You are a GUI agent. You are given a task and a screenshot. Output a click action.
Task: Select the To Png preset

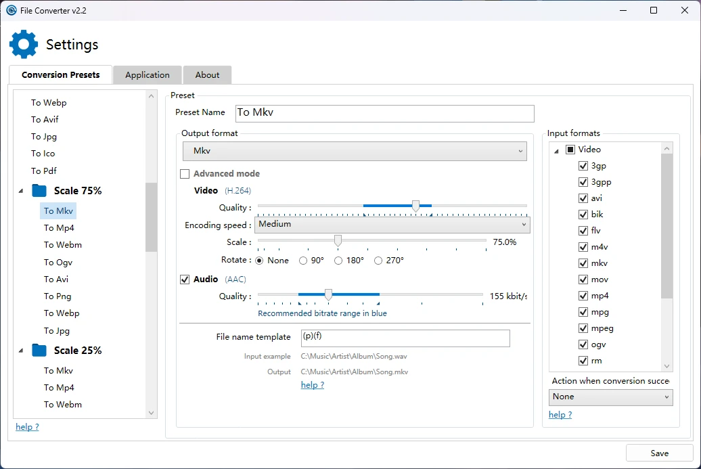[58, 296]
